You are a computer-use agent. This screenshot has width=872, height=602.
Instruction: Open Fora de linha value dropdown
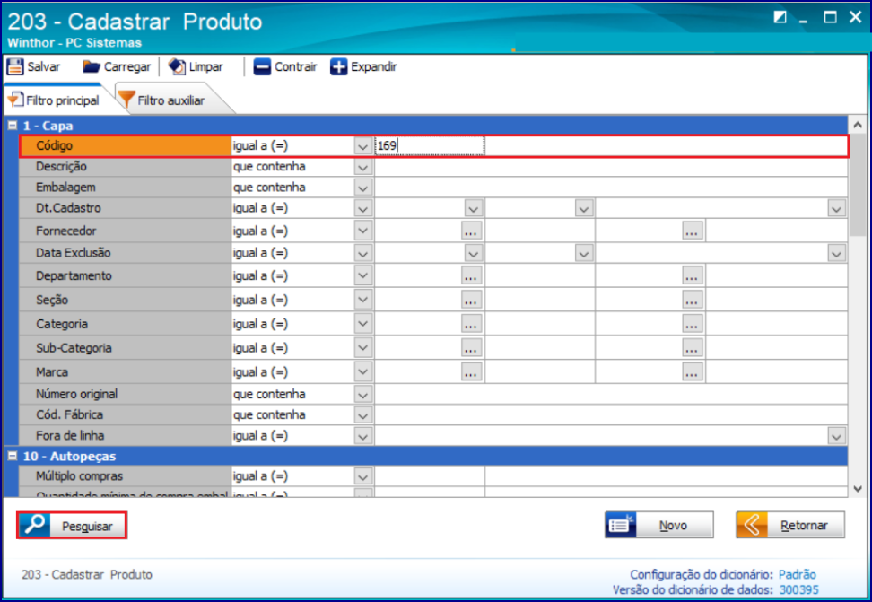point(836,436)
